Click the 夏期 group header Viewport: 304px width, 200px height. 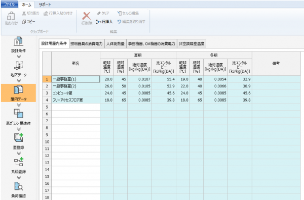click(x=138, y=55)
